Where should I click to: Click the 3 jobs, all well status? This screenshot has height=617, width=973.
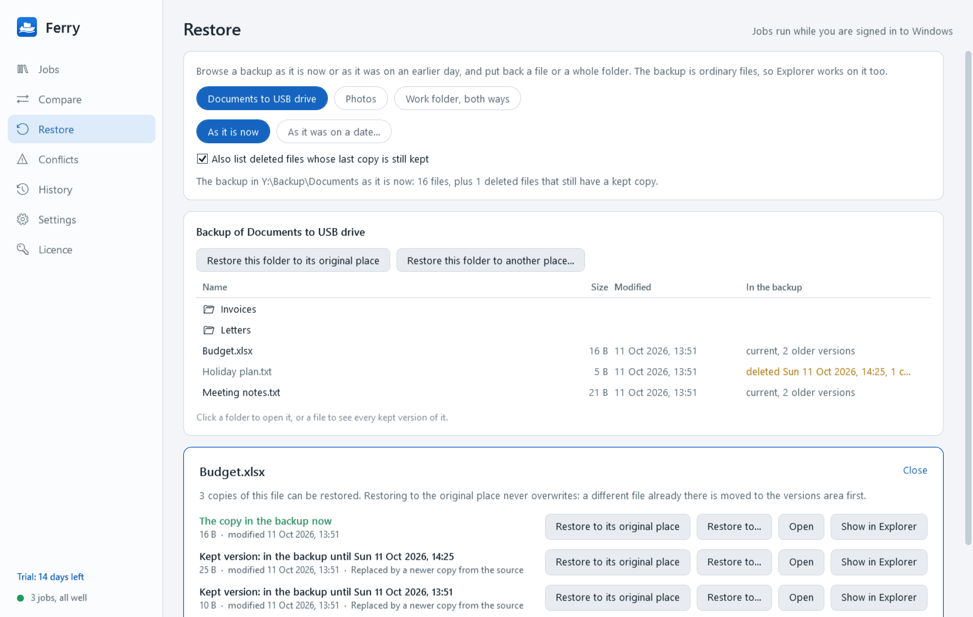point(59,598)
